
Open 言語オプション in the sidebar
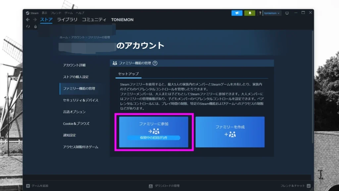click(74, 112)
